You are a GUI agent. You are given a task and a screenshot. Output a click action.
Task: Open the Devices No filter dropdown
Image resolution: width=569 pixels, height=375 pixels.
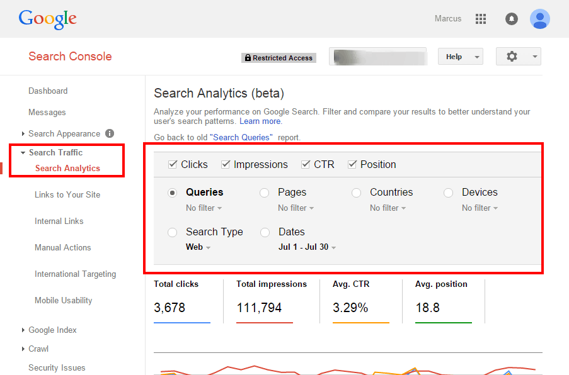(480, 208)
